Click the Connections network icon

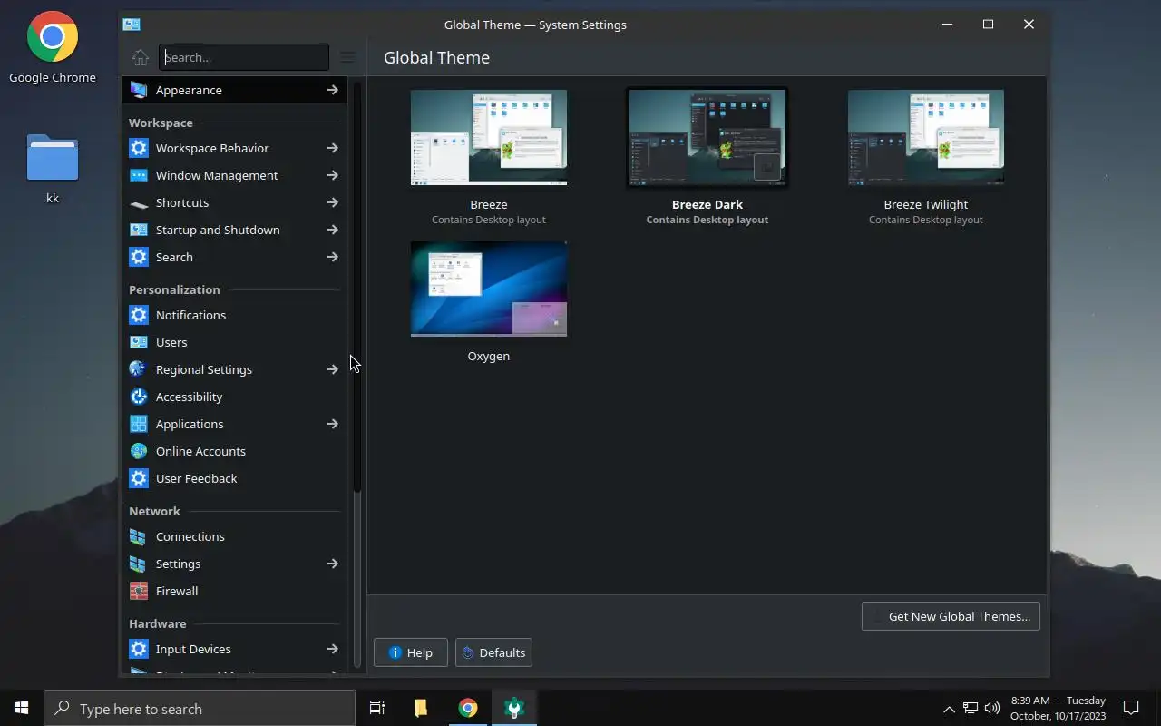(x=138, y=536)
